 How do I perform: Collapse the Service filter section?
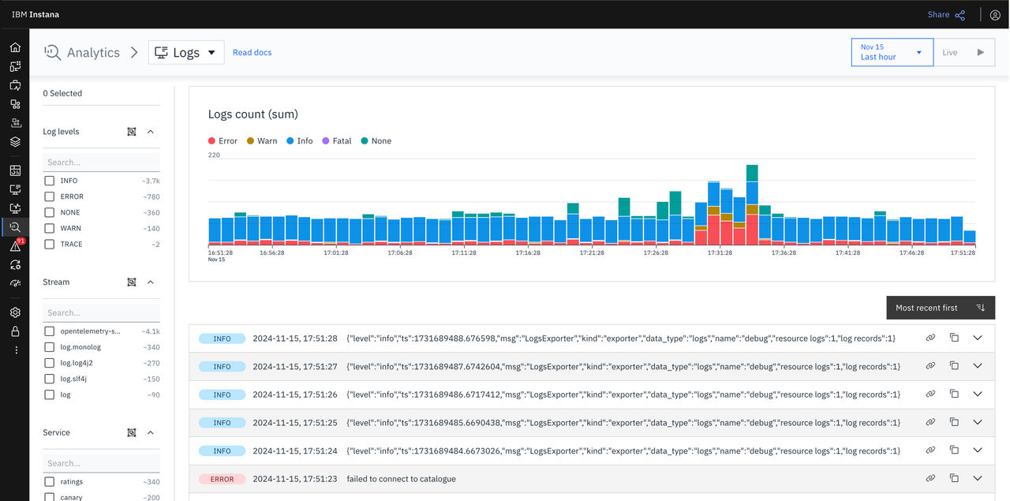pos(151,432)
